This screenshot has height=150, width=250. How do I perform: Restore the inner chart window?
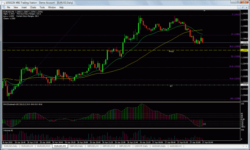(243, 7)
